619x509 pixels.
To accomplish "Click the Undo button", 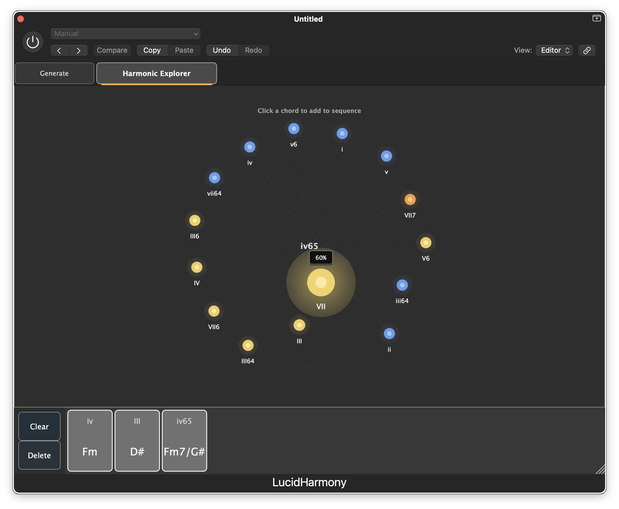I will pyautogui.click(x=222, y=51).
